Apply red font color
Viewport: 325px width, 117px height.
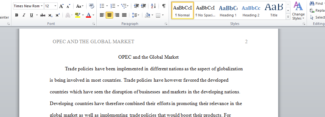click(88, 15)
